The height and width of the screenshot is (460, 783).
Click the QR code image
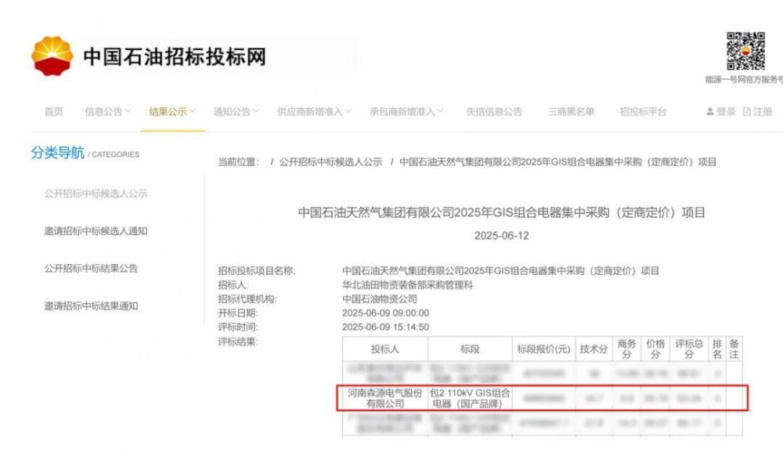[745, 51]
